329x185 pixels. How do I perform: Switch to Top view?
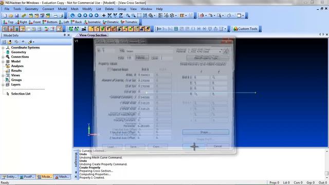tap(8, 22)
